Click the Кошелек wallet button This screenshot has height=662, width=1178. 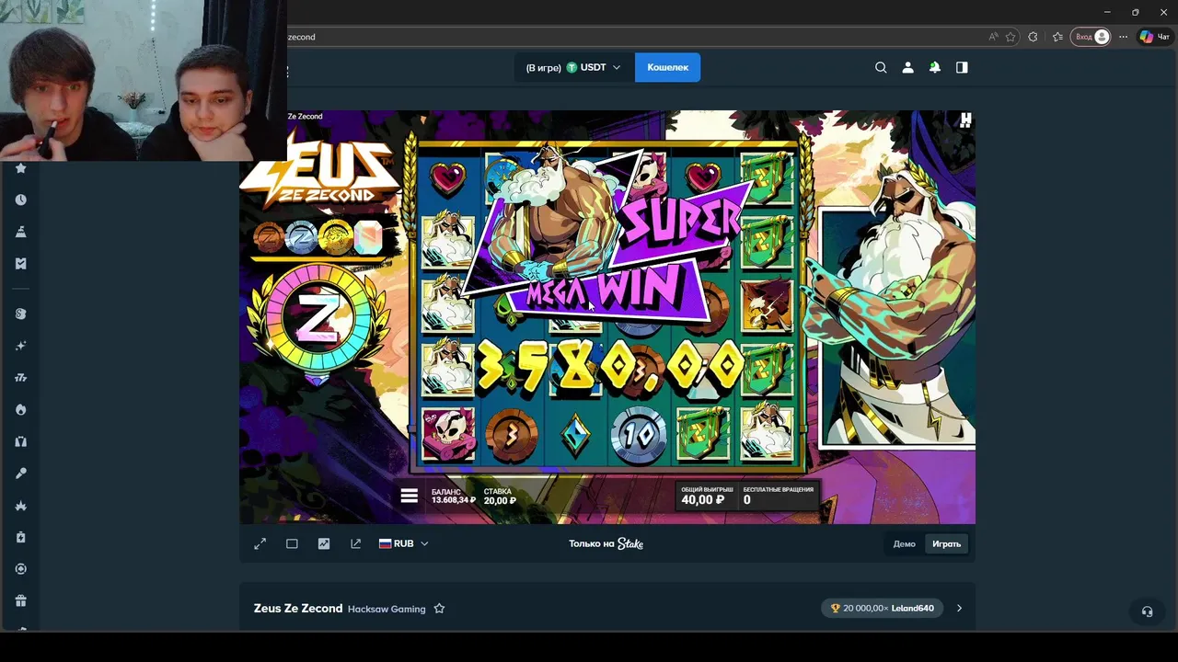(667, 67)
